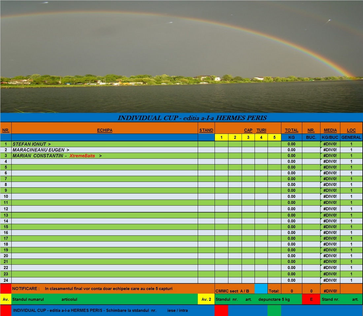Screen dimensions: 363x316
Task: Click the LOC header cell
Action: [351, 130]
